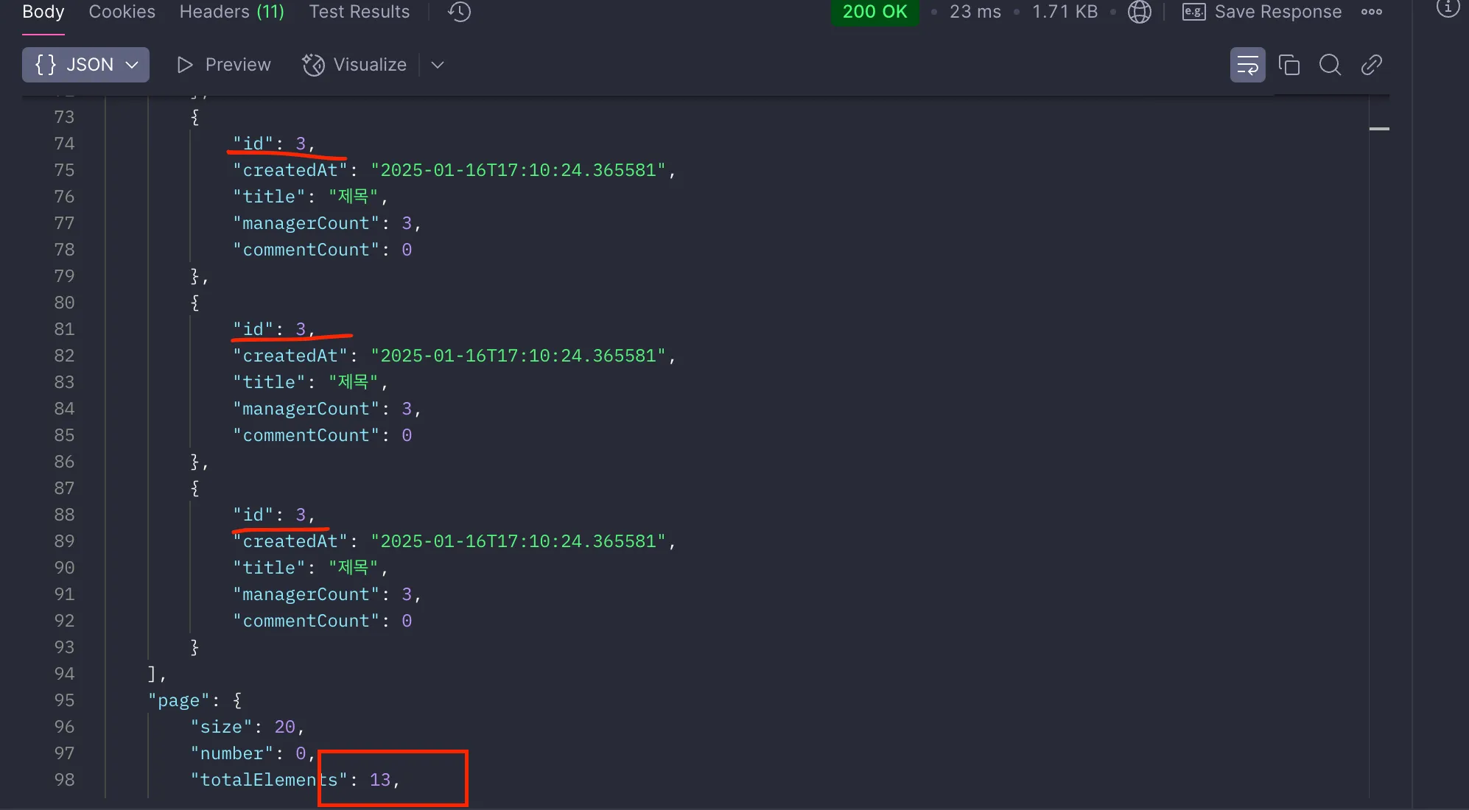The height and width of the screenshot is (810, 1469).
Task: Click Save Response
Action: pyautogui.click(x=1277, y=12)
